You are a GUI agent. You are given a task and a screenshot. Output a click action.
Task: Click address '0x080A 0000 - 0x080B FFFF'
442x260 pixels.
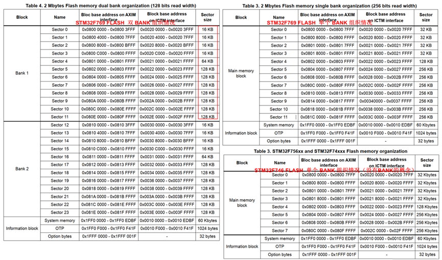pyautogui.click(x=108, y=101)
